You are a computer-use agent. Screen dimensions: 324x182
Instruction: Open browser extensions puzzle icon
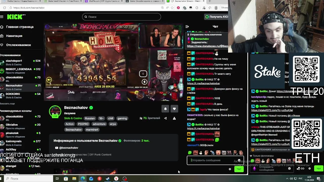[197, 8]
